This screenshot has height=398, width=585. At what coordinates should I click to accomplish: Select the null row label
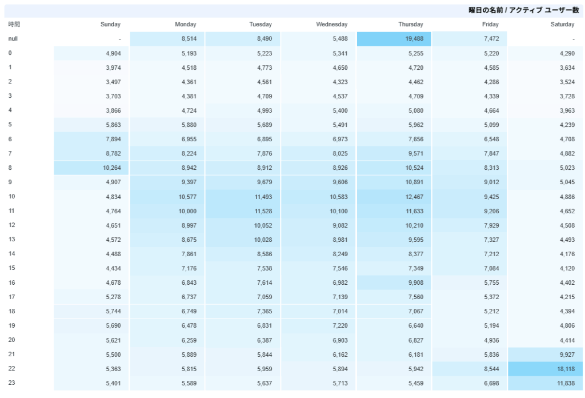(x=13, y=38)
